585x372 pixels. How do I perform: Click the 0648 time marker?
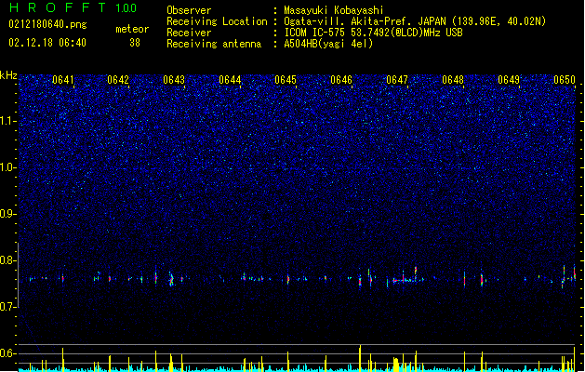tap(453, 80)
